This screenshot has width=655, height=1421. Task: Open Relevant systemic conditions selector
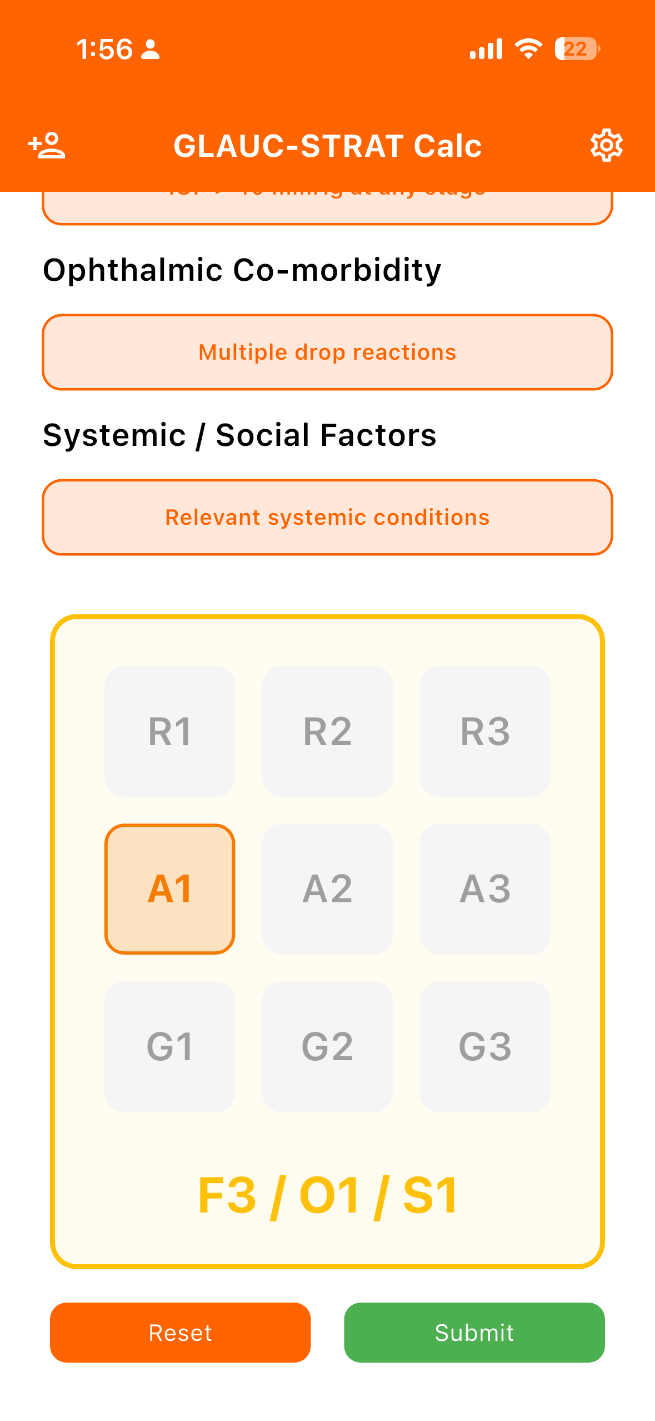327,517
